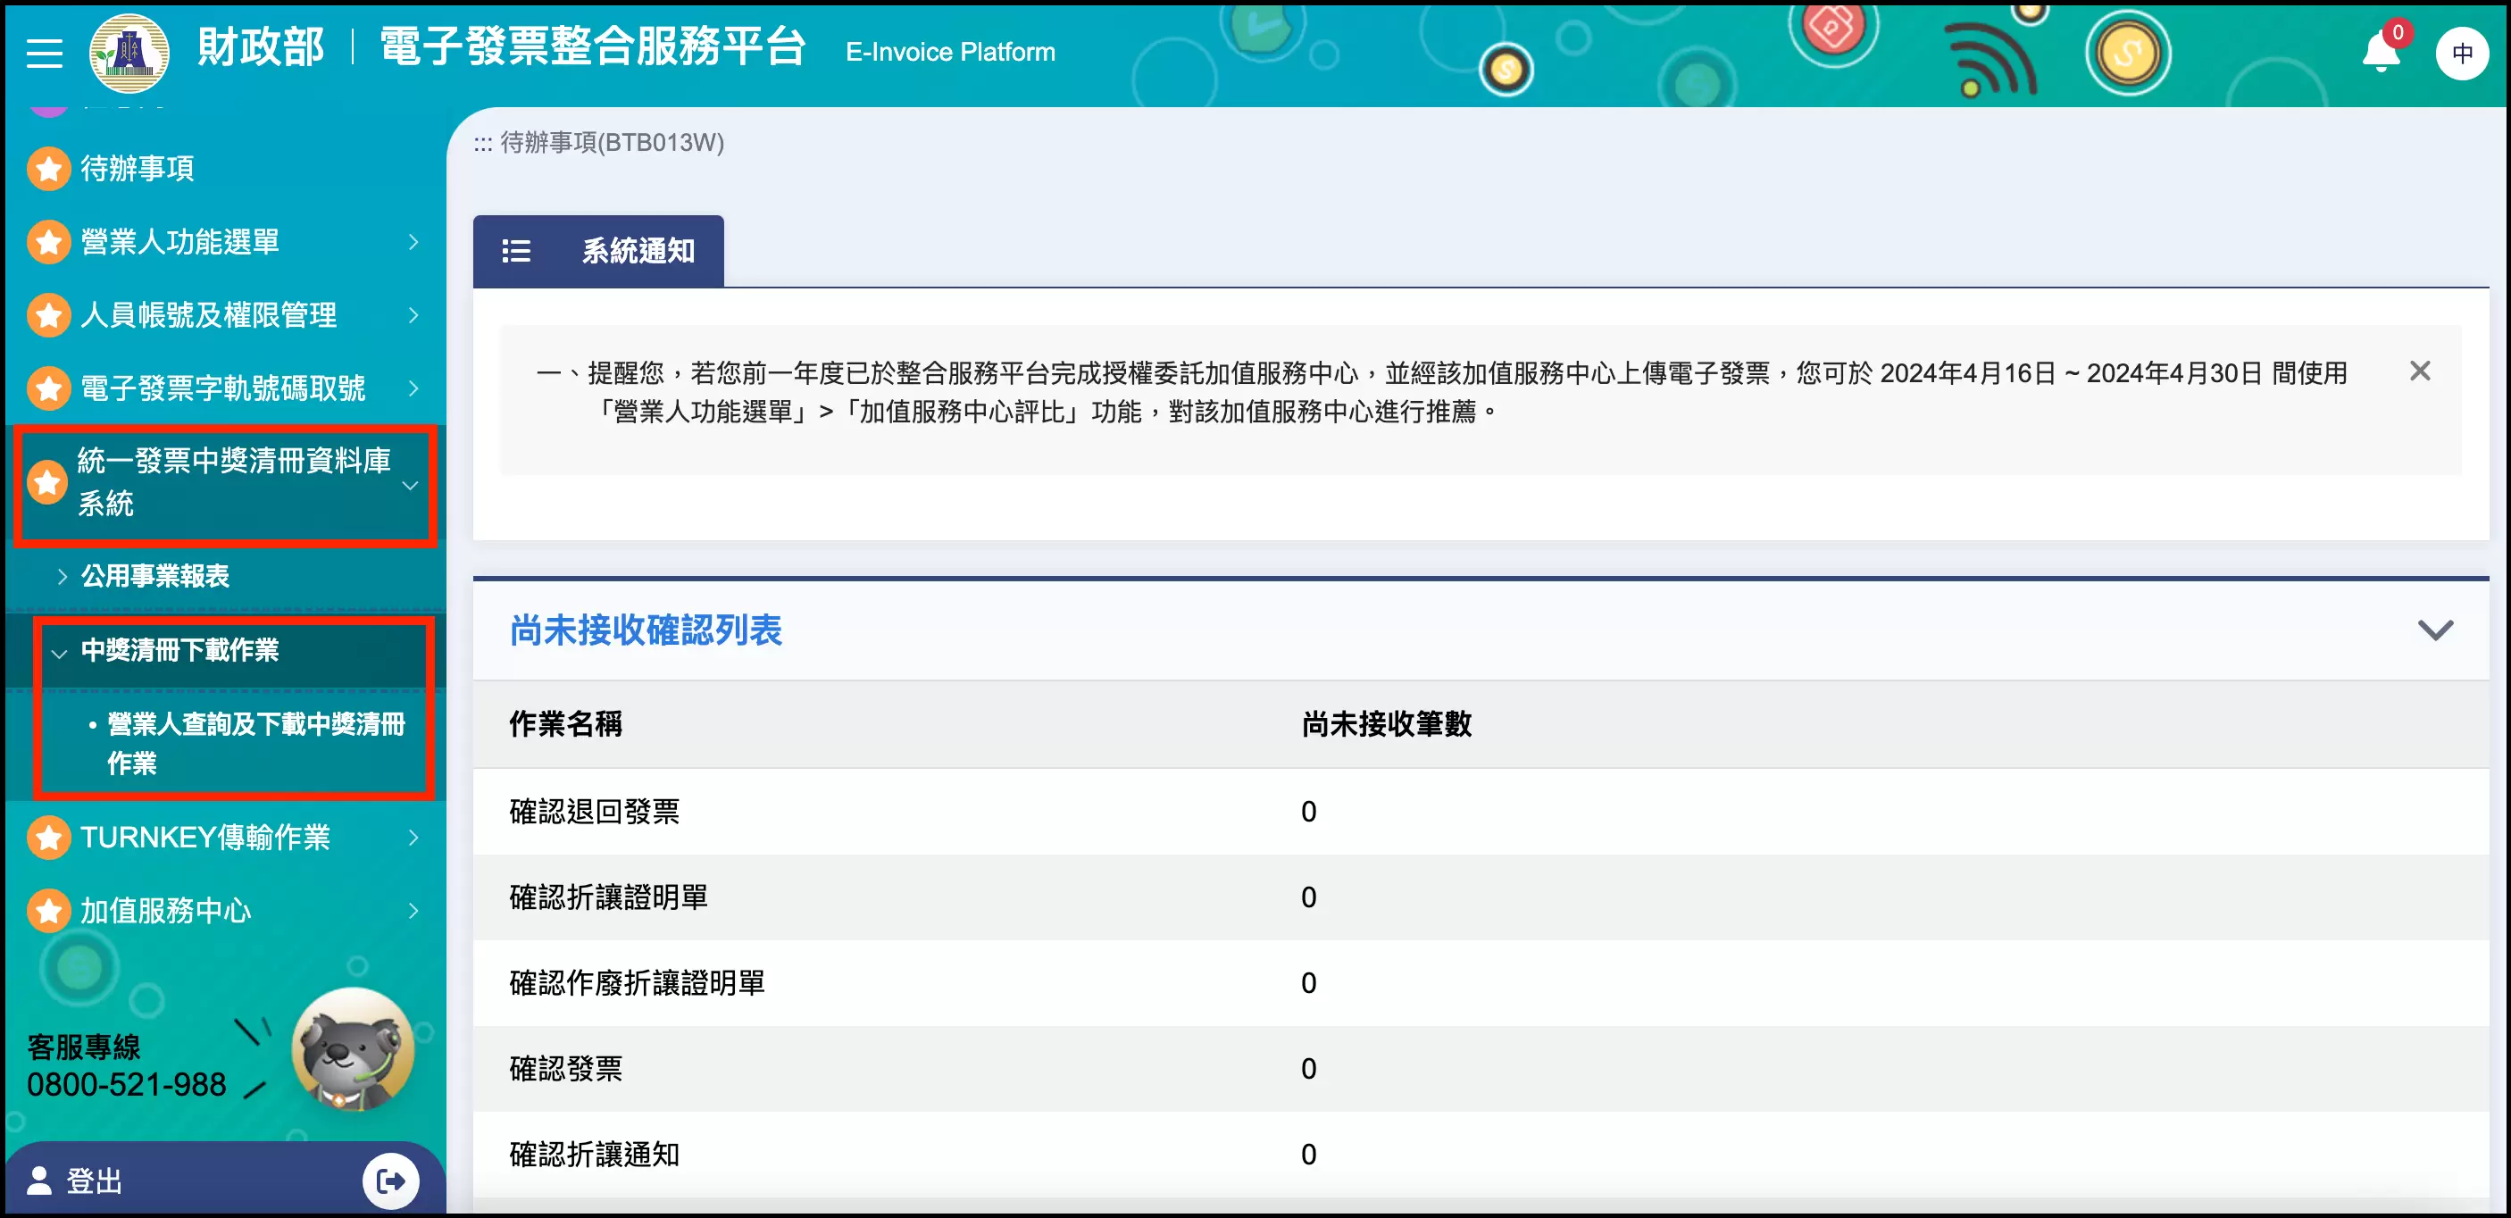Viewport: 2511px width, 1218px height.
Task: Click the customer hotline number 0800-521-988
Action: pos(127,1085)
